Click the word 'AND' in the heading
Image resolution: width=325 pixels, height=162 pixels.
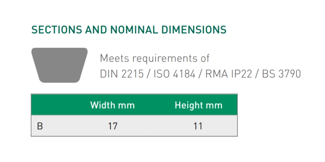(96, 30)
